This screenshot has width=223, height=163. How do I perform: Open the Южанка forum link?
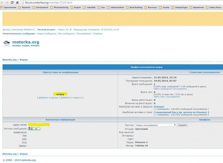coord(159,106)
